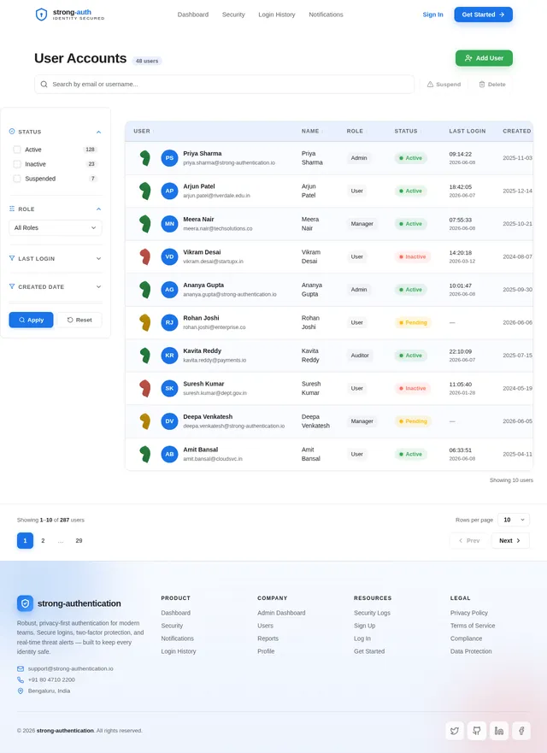
Task: Click the LinkedIn footer icon
Action: pos(499,731)
